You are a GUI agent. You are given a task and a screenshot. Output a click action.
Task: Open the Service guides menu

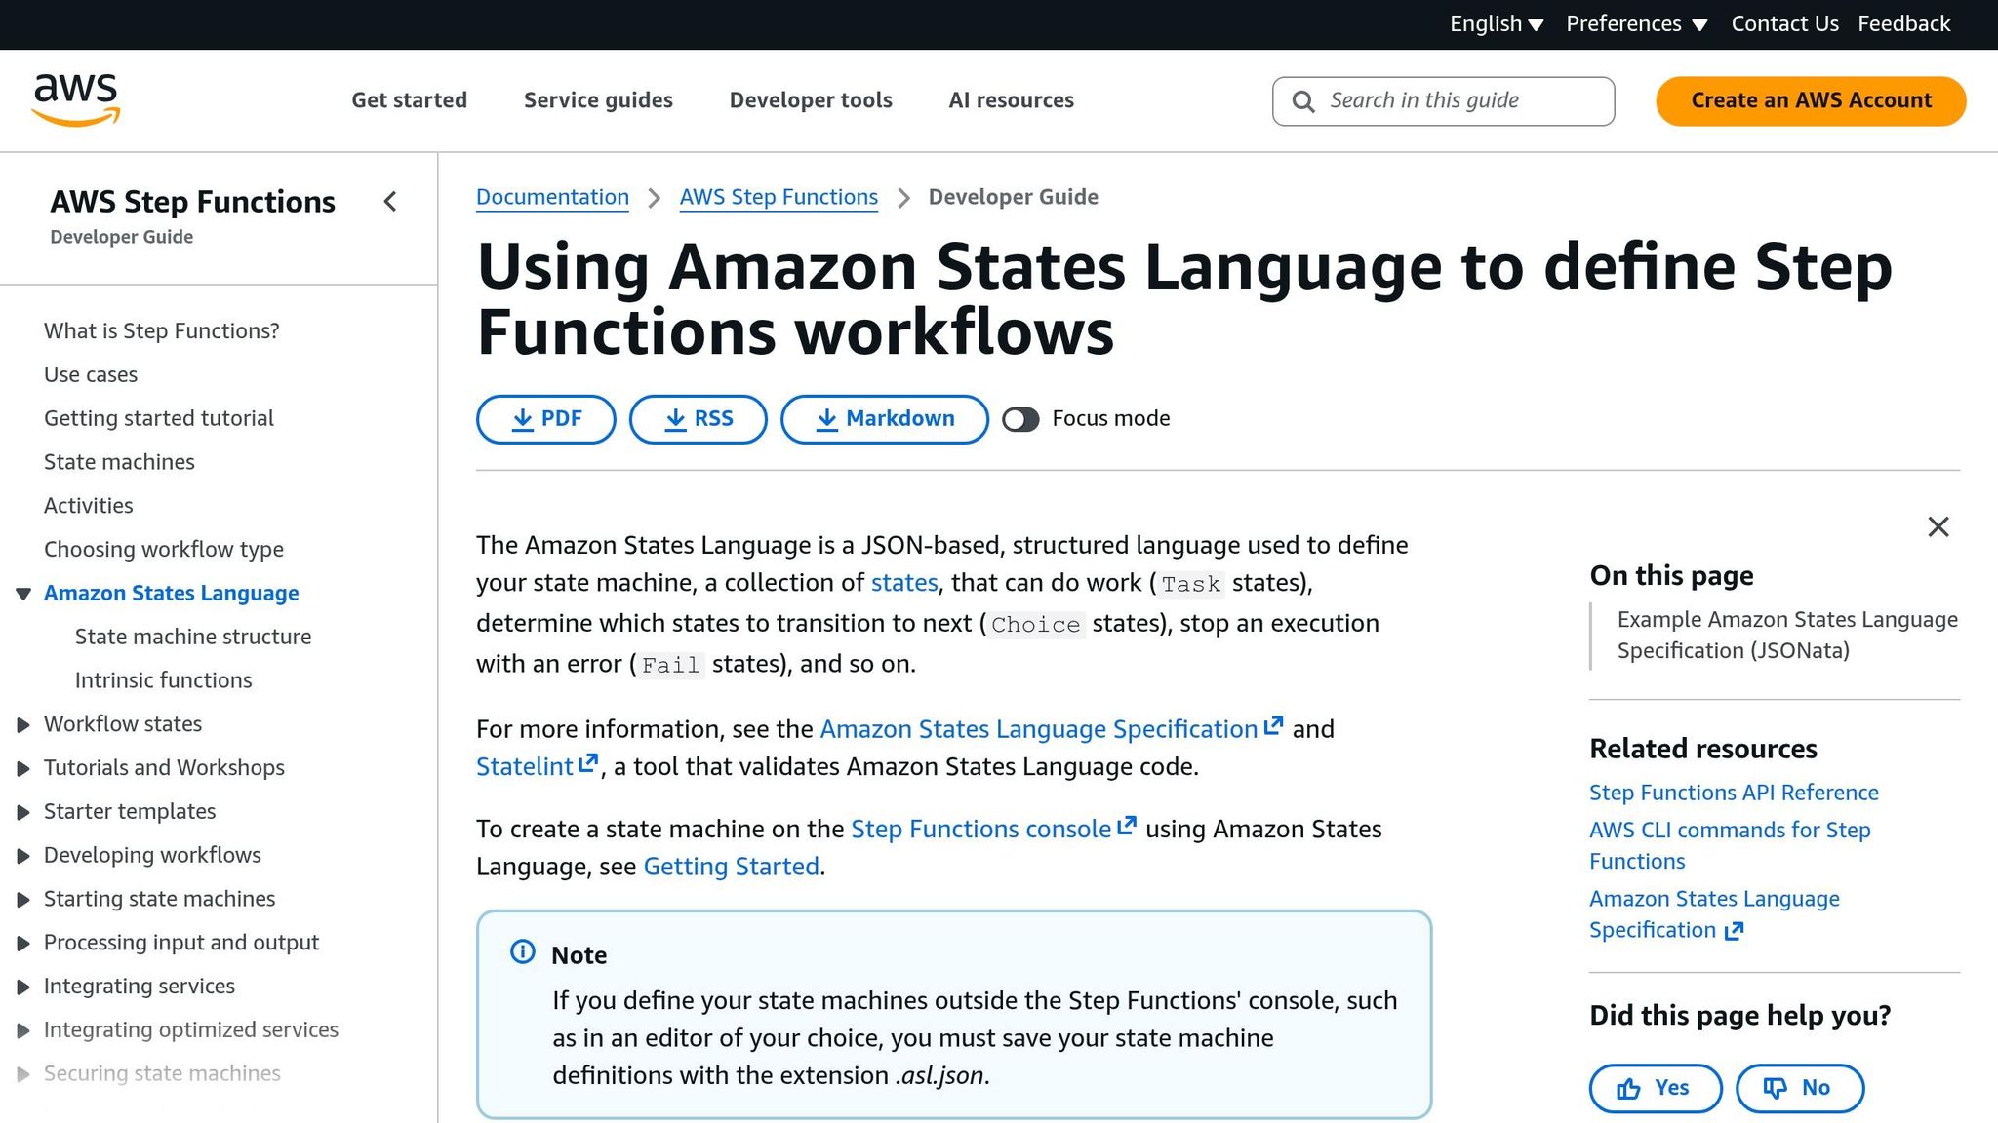click(x=598, y=100)
